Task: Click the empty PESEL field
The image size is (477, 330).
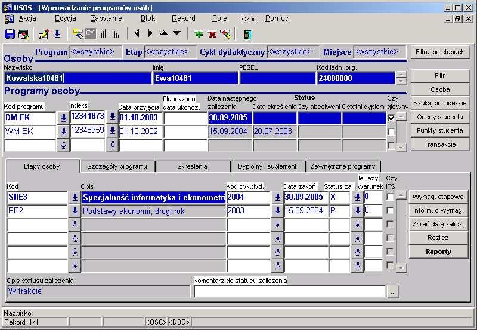Action: point(277,78)
